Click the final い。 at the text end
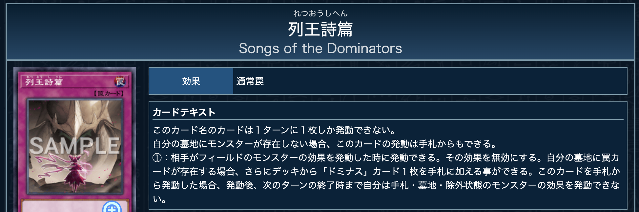The height and width of the screenshot is (212, 639). pos(159,199)
